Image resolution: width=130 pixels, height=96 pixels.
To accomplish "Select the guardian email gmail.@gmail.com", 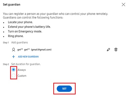I will 41,50.
